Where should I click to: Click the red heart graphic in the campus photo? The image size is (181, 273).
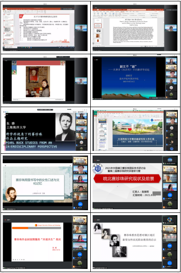[x=130, y=129]
